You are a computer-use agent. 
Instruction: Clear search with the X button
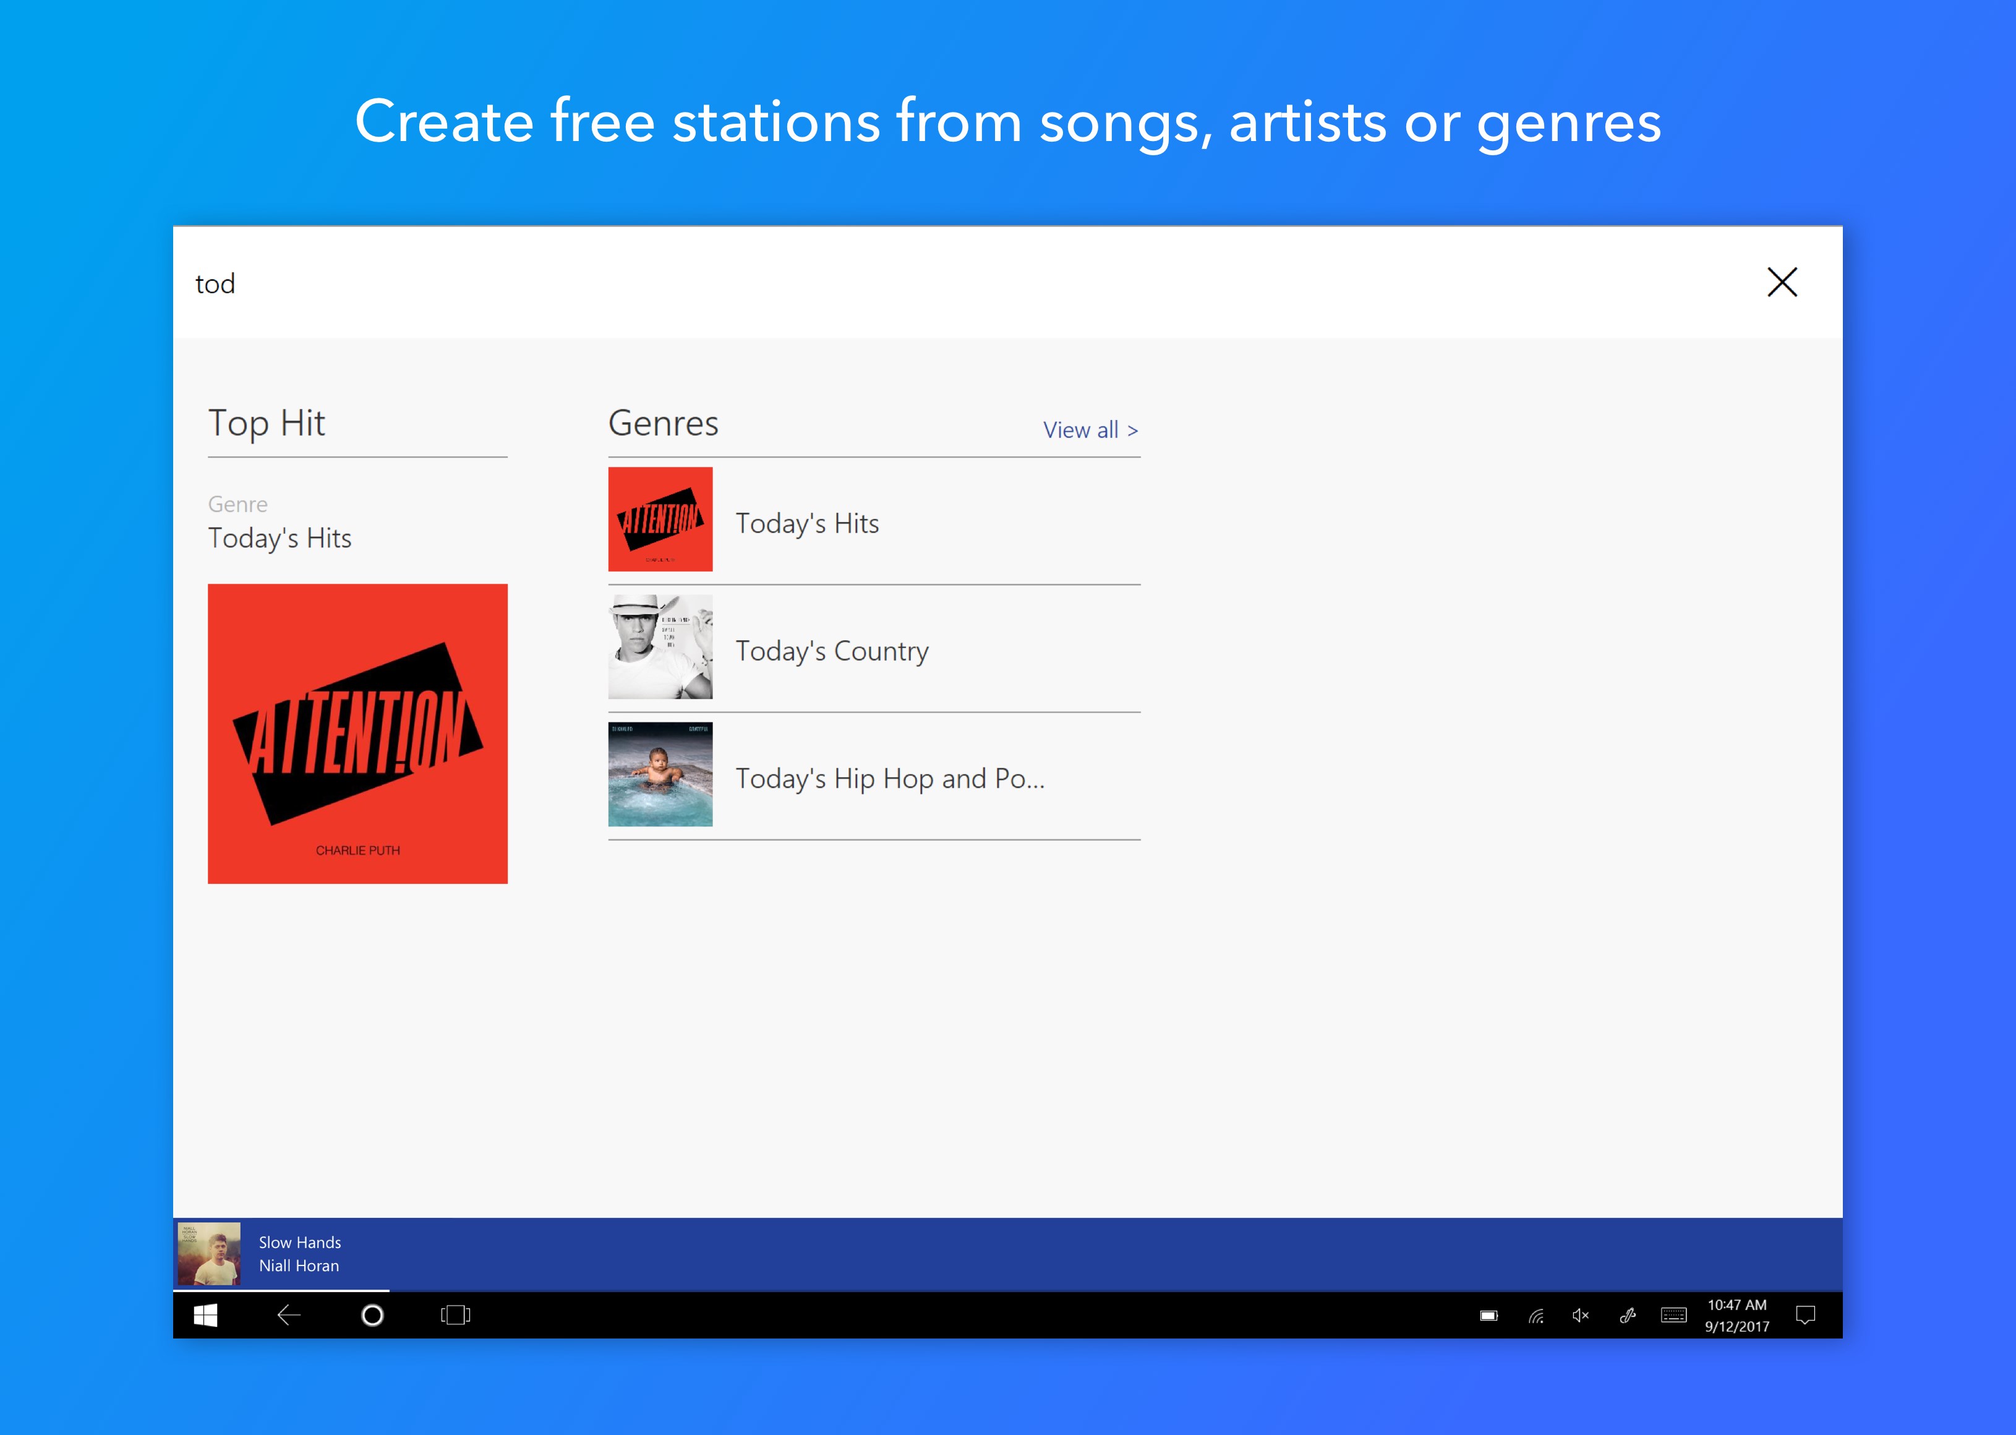[1782, 283]
